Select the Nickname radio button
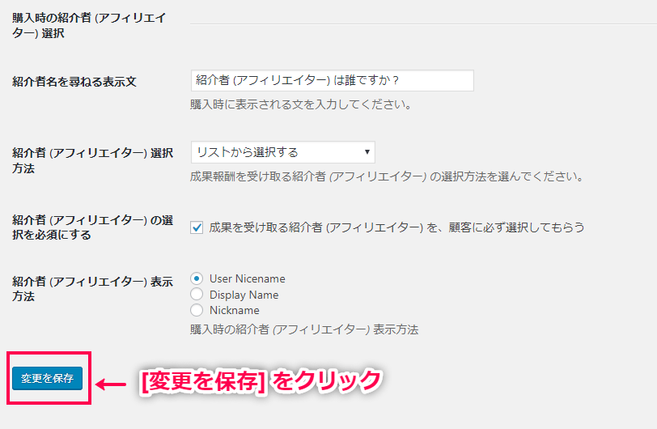 [197, 310]
